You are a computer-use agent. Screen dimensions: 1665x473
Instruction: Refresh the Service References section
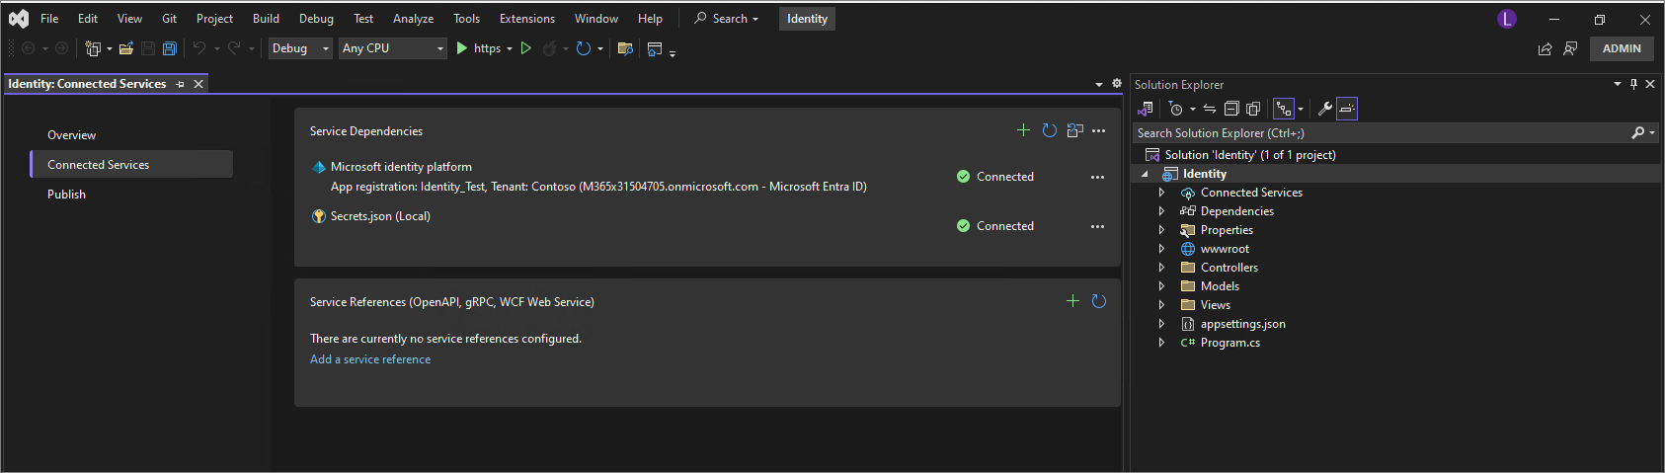coord(1099,301)
